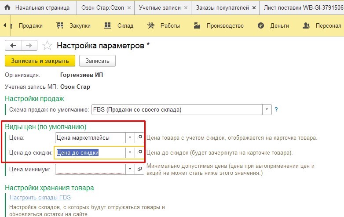This screenshot has width=344, height=217.
Task: Expand the Схема продаж dropdown arrow
Action: tap(267, 109)
